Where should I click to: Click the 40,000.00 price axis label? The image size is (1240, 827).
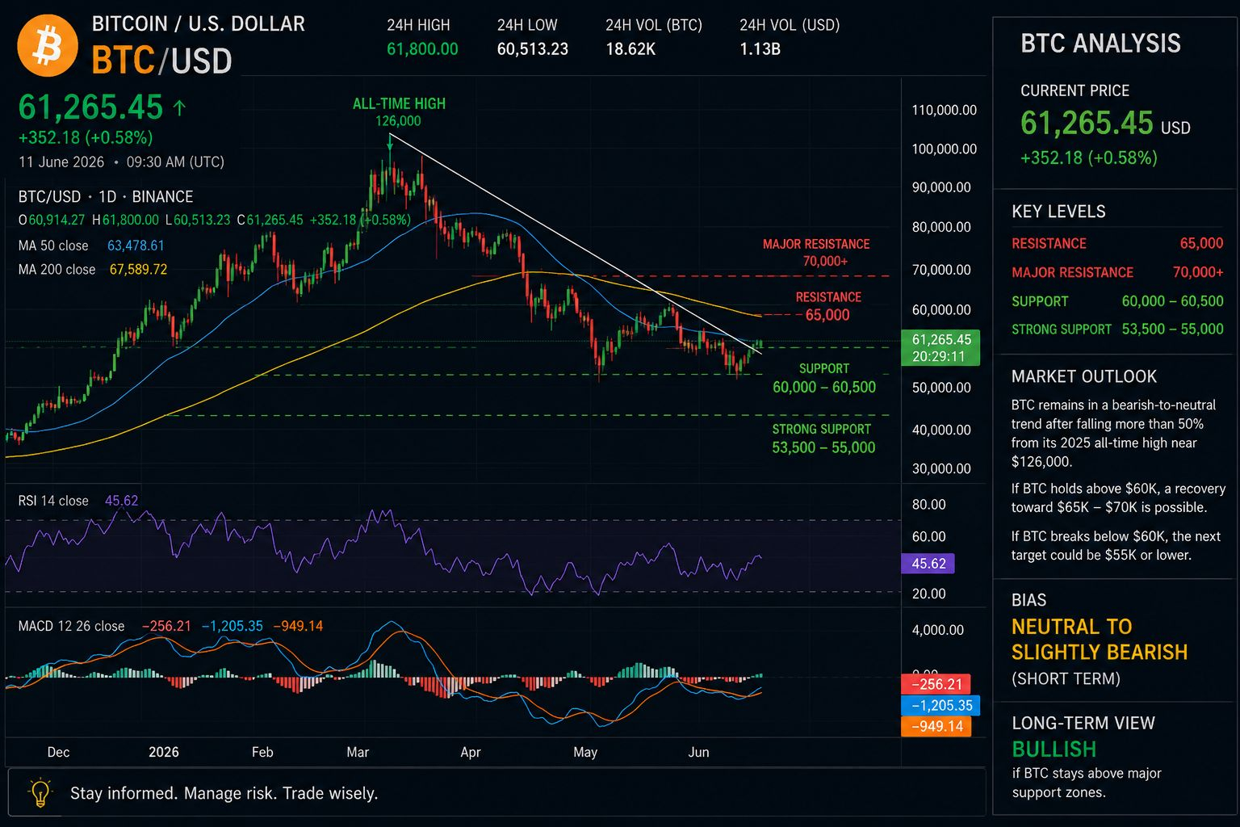(941, 430)
